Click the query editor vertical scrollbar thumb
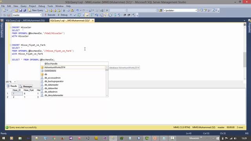This screenshot has width=251, height=141. (x=245, y=60)
